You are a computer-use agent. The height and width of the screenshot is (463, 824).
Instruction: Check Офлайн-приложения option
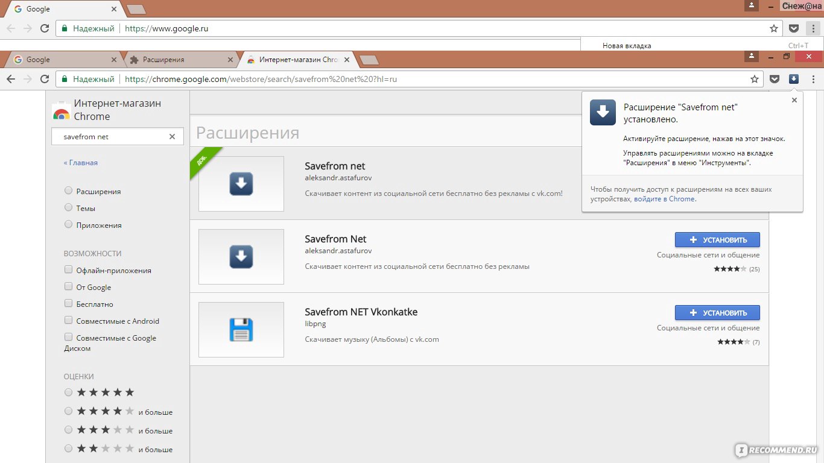(x=68, y=269)
